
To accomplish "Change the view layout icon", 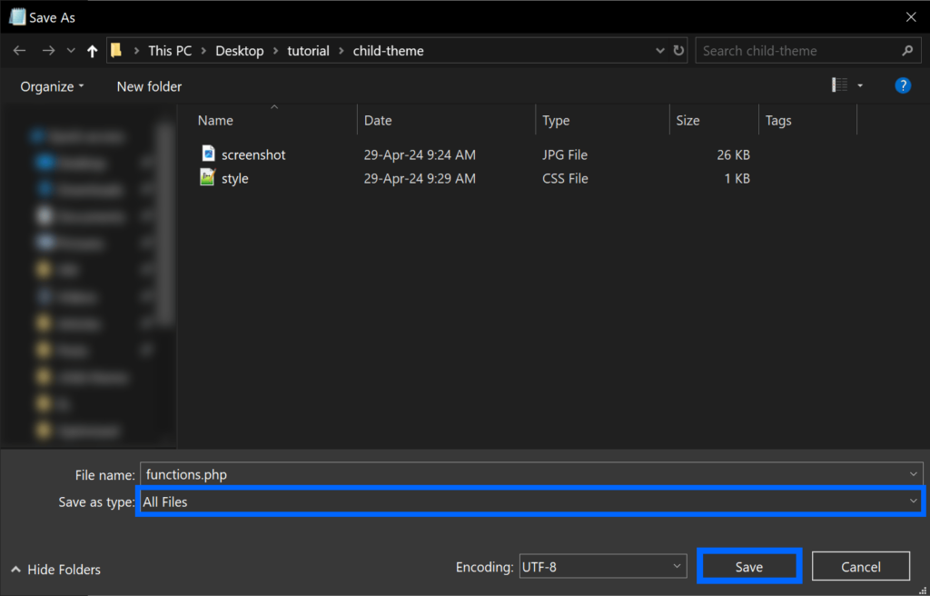I will [x=840, y=85].
